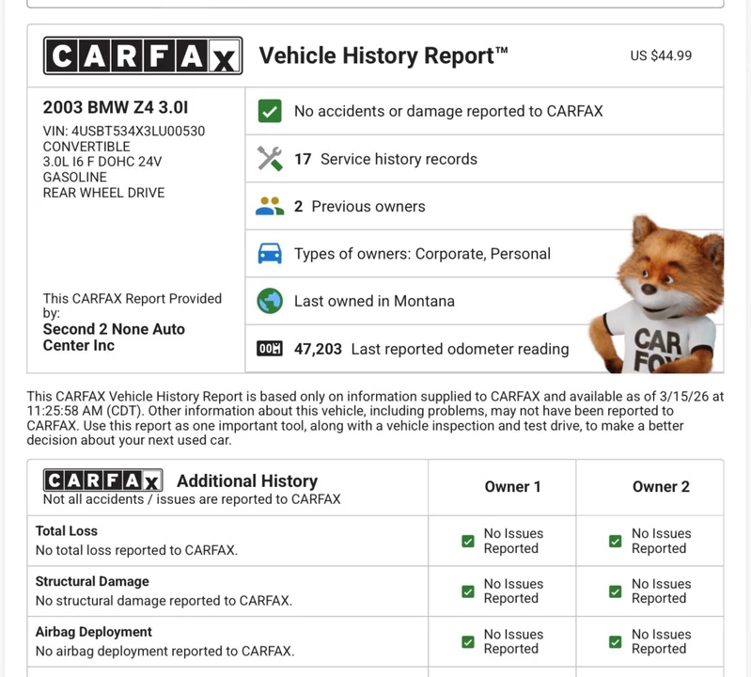Click '47,203 Last reported odometer reading'
751x677 pixels.
[431, 349]
